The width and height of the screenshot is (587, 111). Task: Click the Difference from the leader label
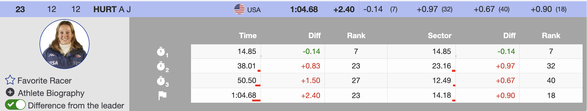click(x=76, y=106)
